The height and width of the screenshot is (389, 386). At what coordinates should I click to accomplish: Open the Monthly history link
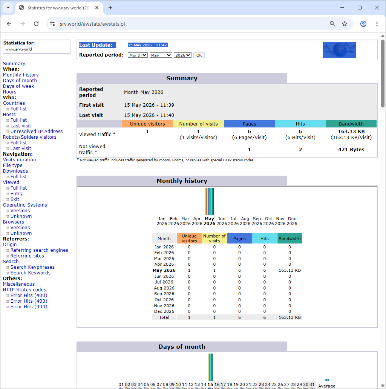(21, 75)
